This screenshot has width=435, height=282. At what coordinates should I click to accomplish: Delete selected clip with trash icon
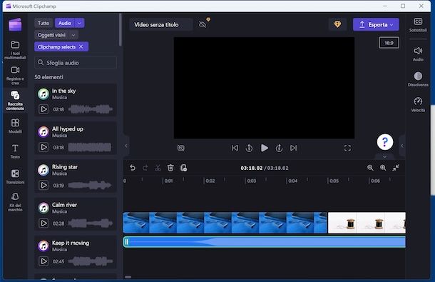pos(170,168)
